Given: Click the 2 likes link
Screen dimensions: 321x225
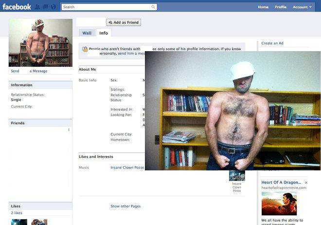Looking at the screenshot, I should click(x=16, y=213).
